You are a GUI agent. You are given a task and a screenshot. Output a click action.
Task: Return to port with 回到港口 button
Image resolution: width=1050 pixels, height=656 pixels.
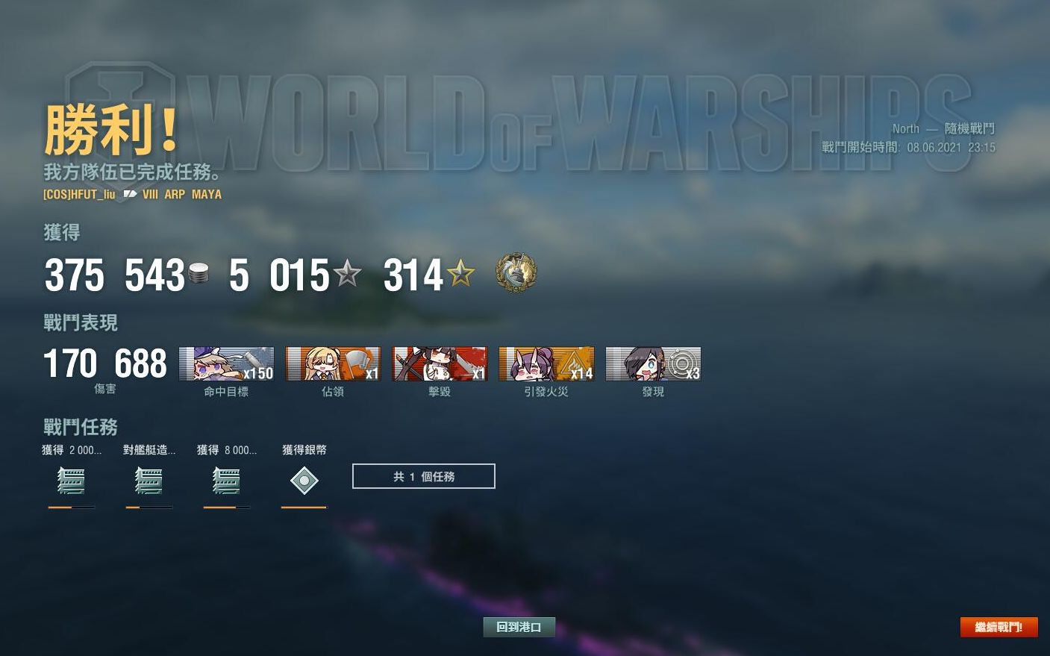click(x=519, y=628)
